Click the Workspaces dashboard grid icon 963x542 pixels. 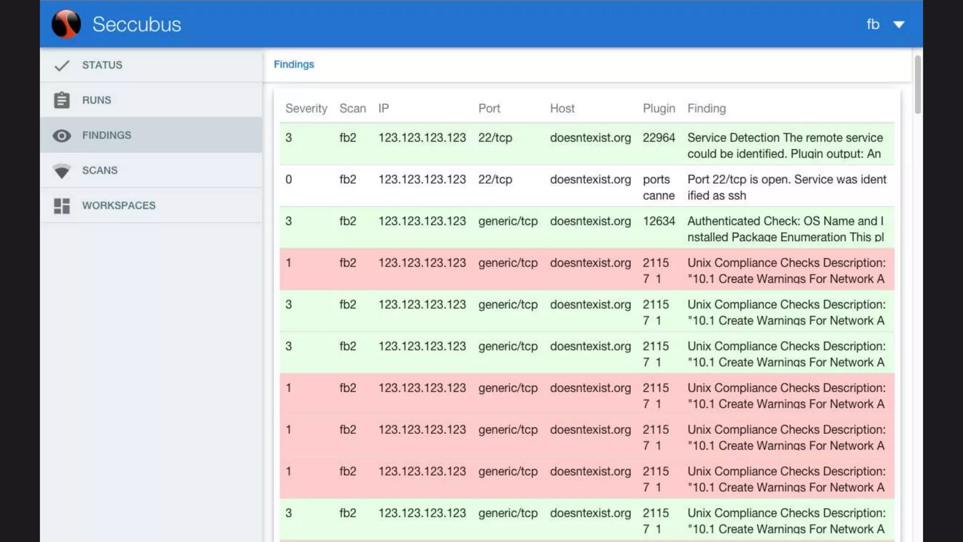coord(62,206)
